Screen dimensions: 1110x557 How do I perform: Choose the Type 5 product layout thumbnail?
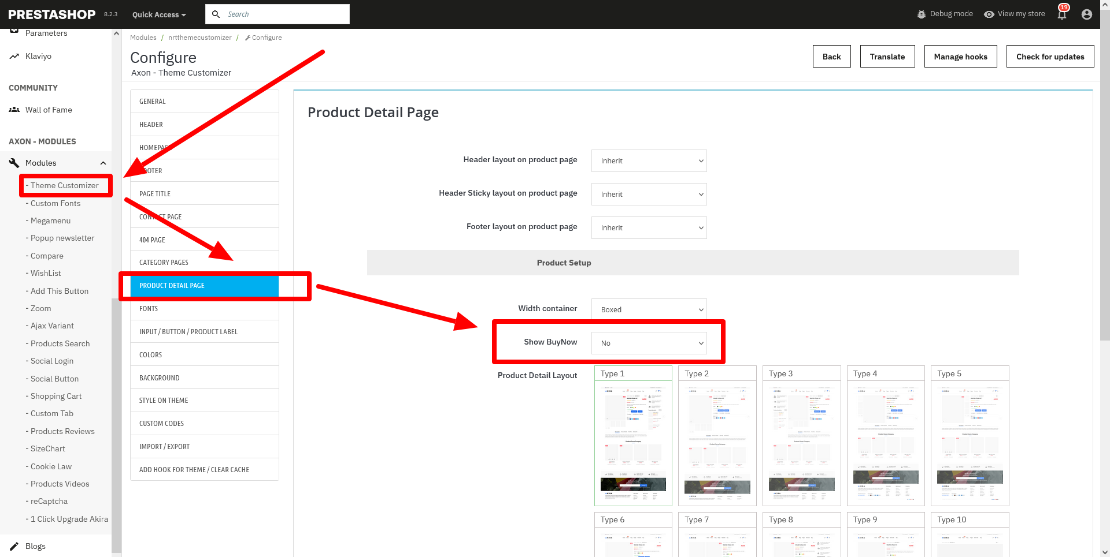click(x=970, y=442)
